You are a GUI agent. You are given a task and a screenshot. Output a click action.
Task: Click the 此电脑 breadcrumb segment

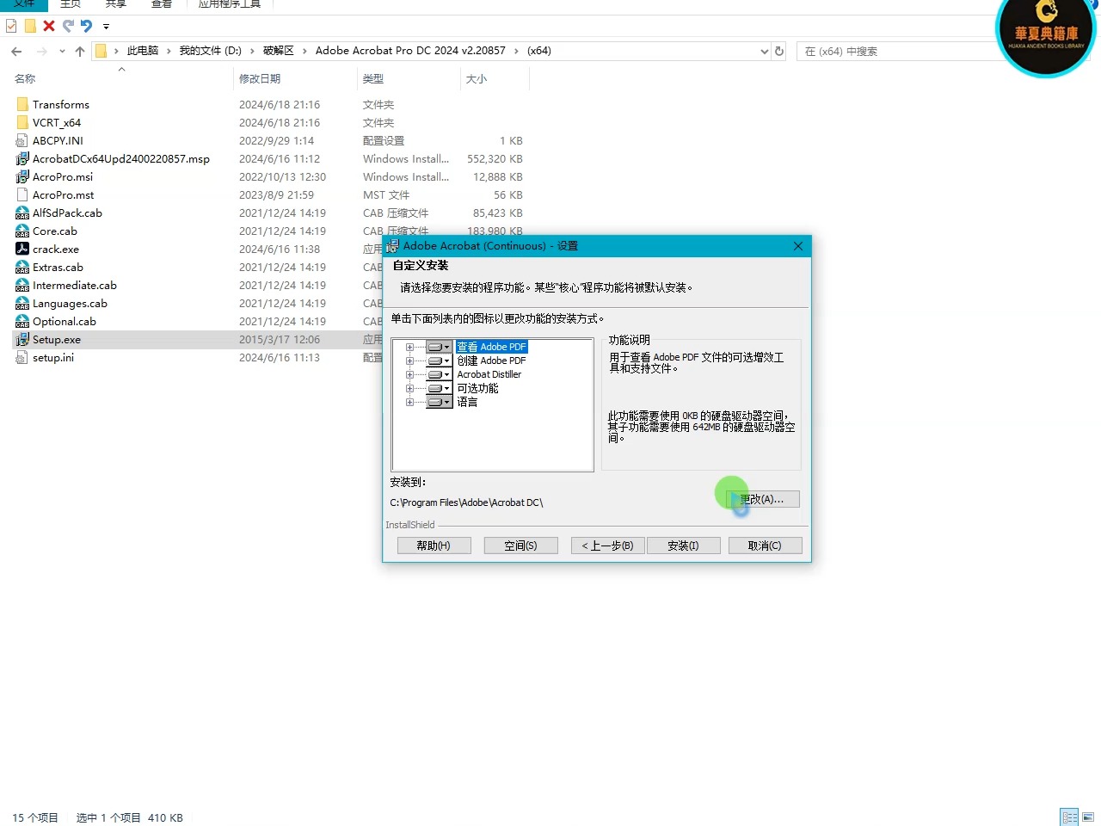click(143, 51)
